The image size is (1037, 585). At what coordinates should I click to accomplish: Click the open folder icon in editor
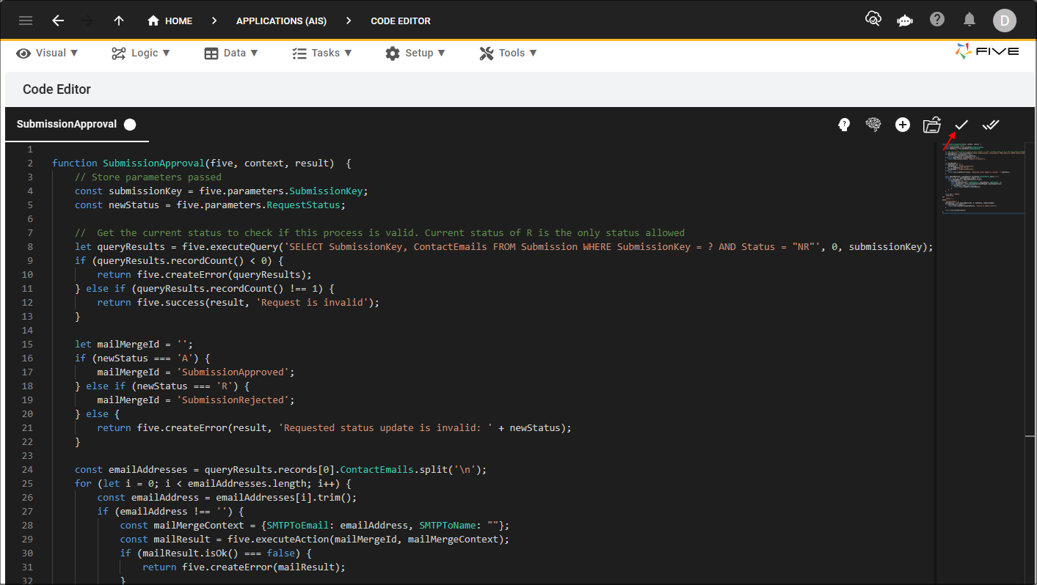(932, 125)
